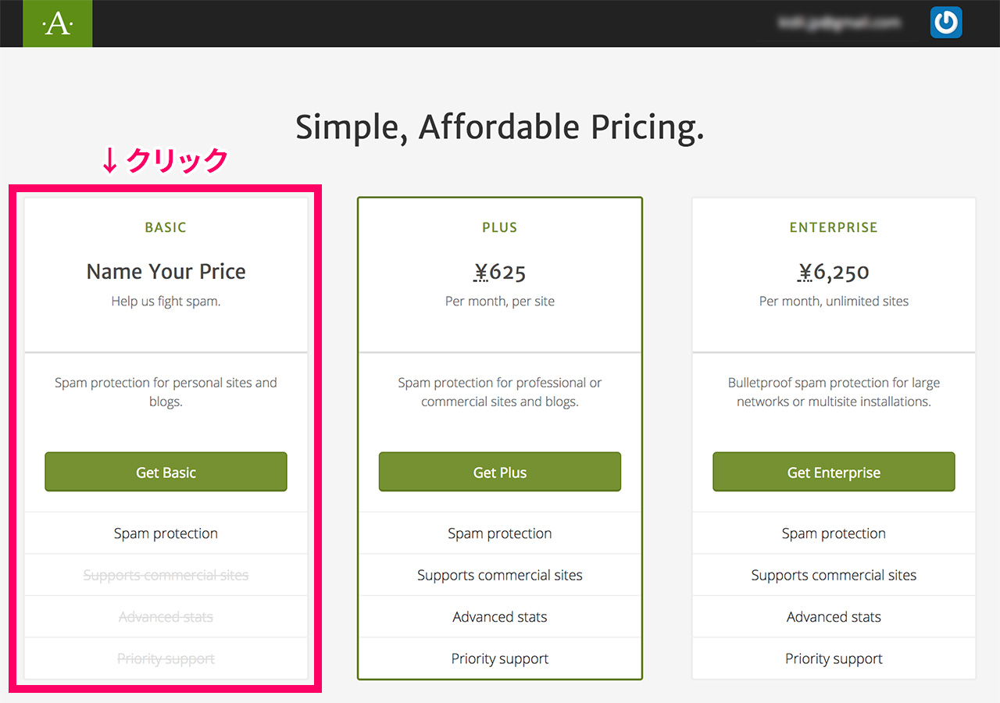Select the ENTERPRISE plan heading
The width and height of the screenshot is (1000, 703).
834,227
